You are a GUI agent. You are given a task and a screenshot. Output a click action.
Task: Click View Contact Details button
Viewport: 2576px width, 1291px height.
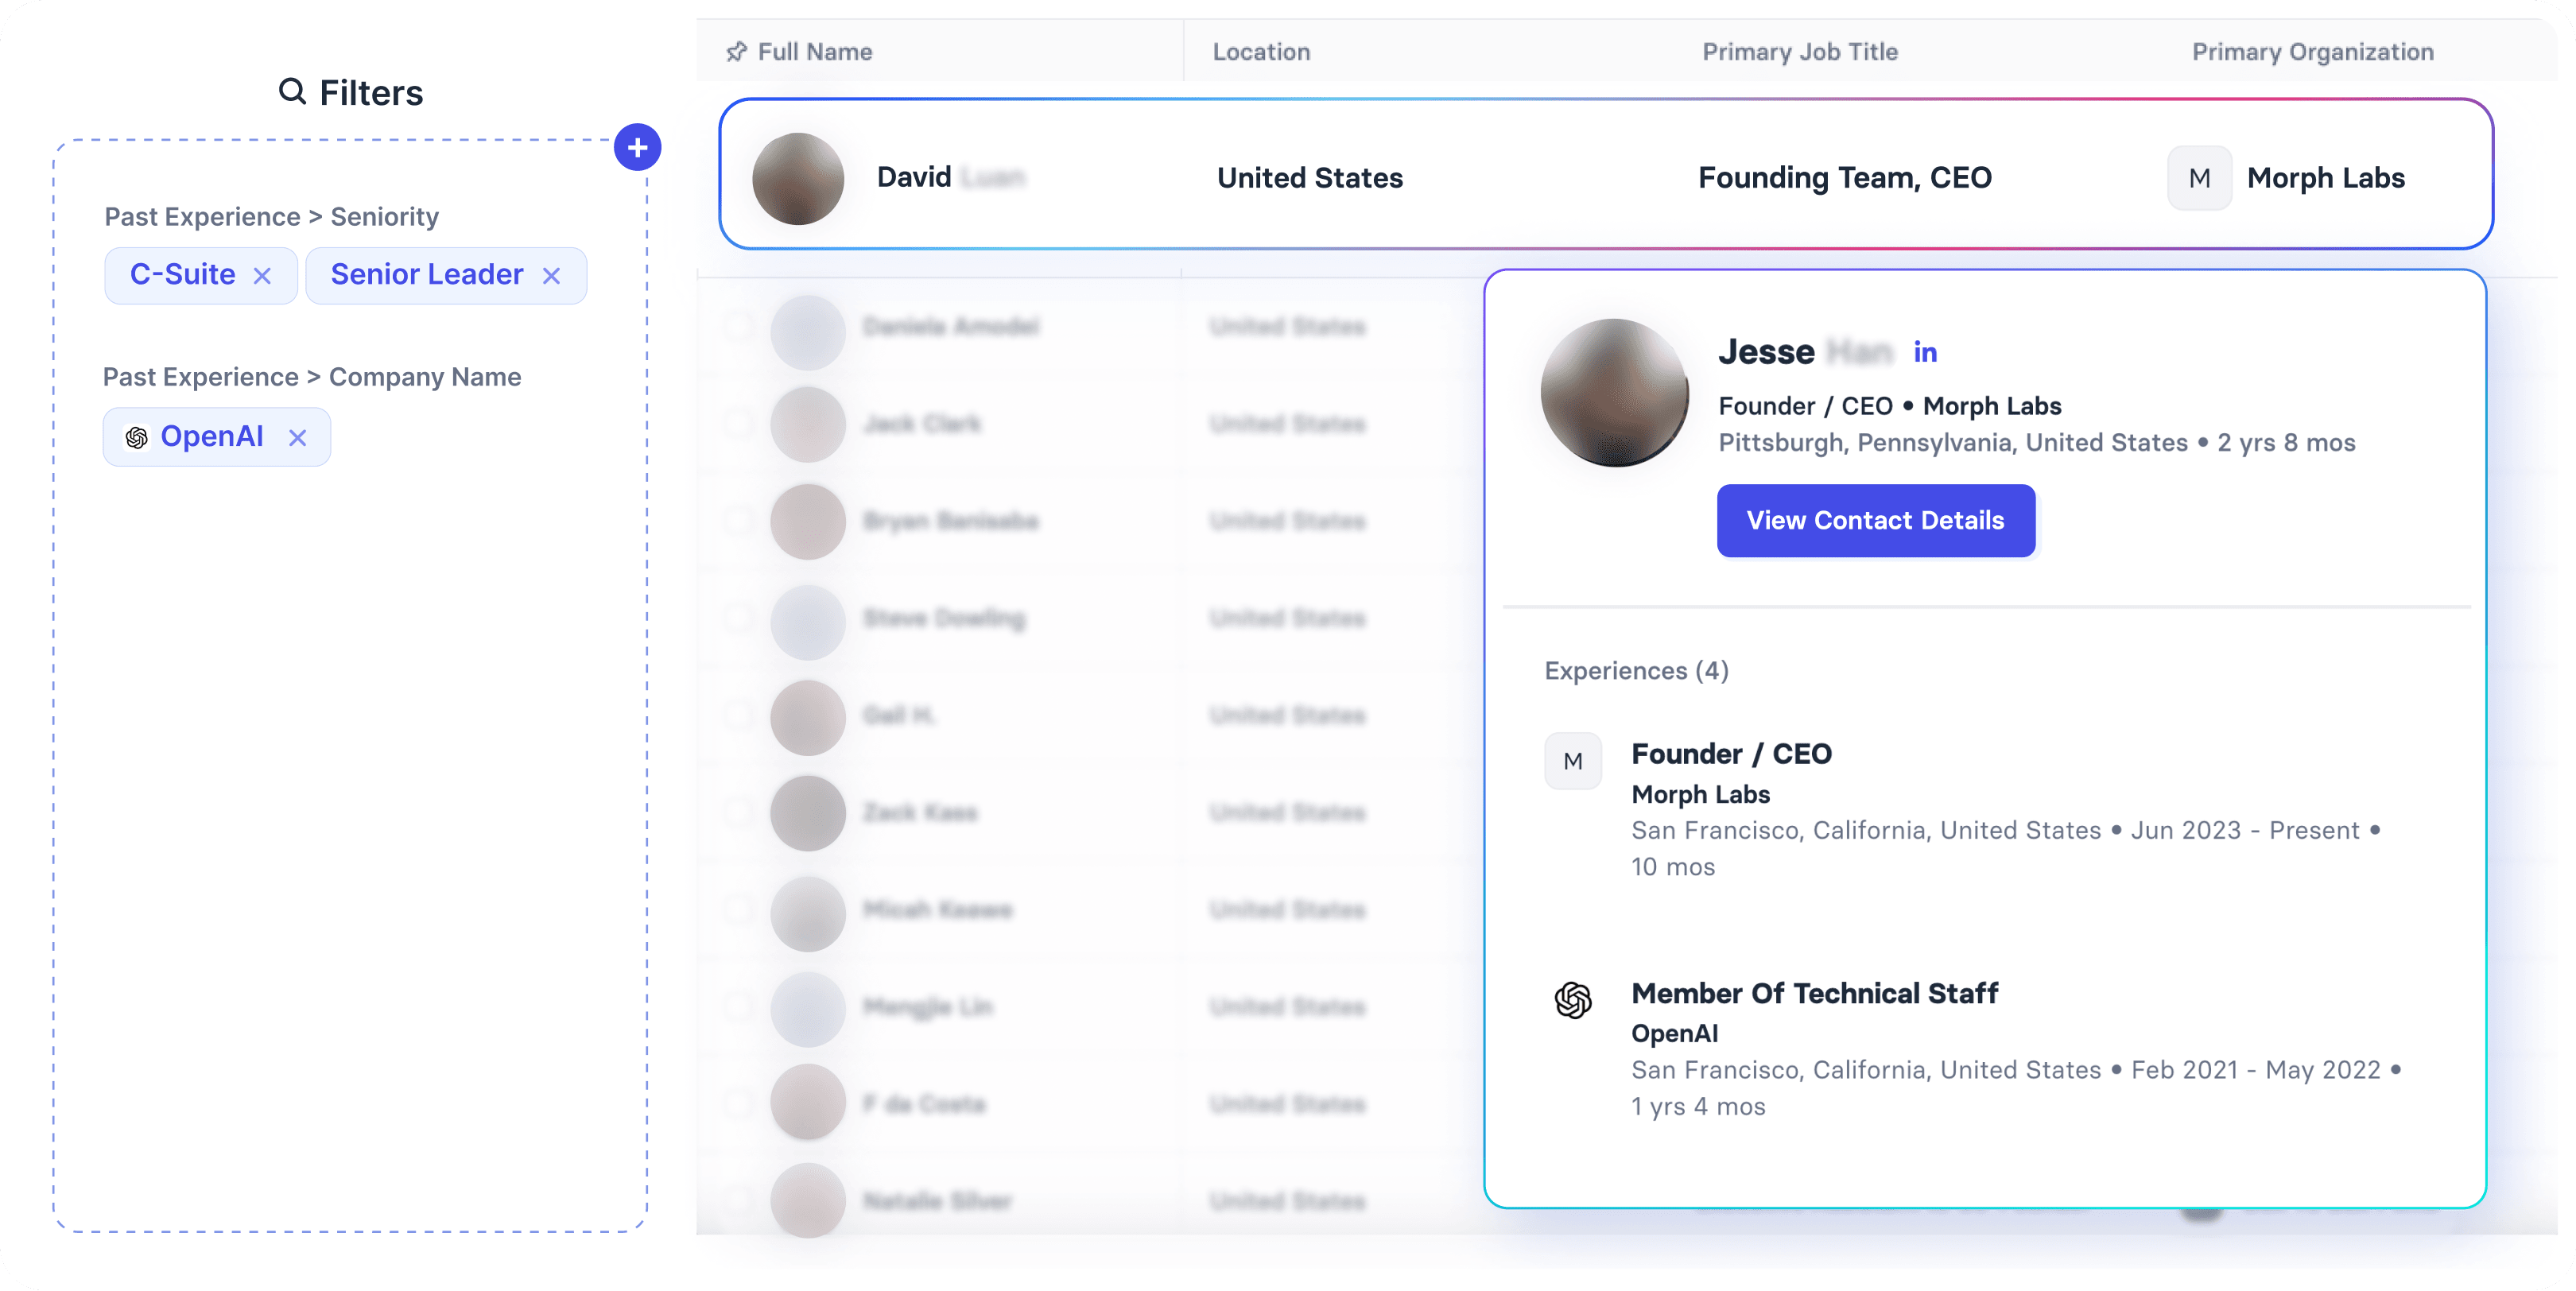[x=1875, y=520]
